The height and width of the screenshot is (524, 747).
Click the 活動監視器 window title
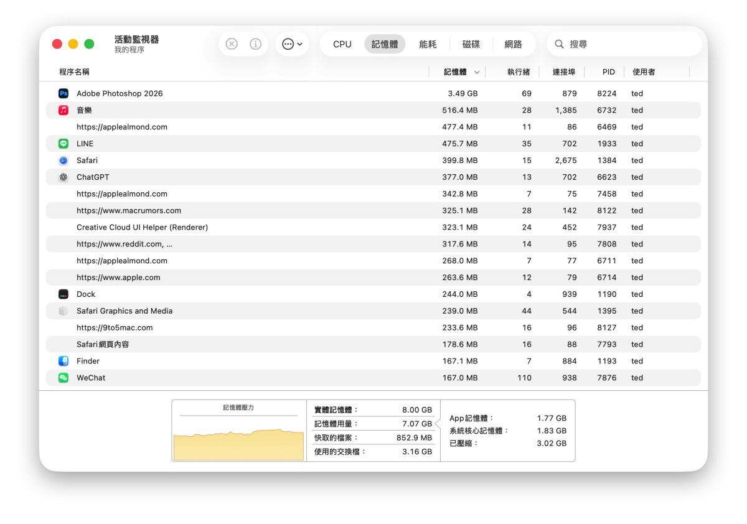coord(136,39)
